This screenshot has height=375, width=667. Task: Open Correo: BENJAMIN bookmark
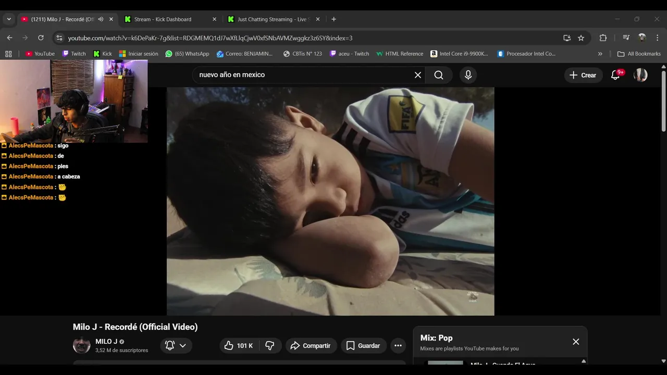click(x=244, y=54)
